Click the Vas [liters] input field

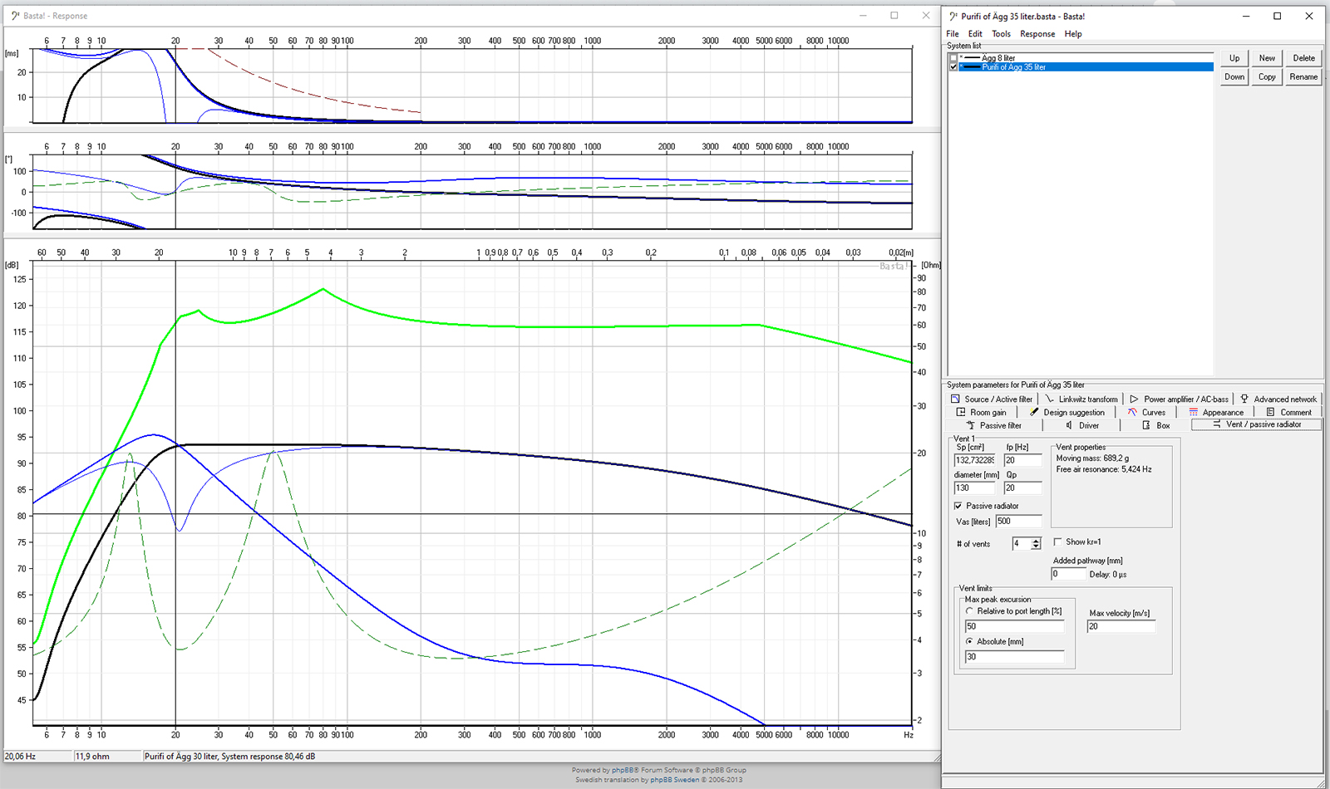[1018, 522]
